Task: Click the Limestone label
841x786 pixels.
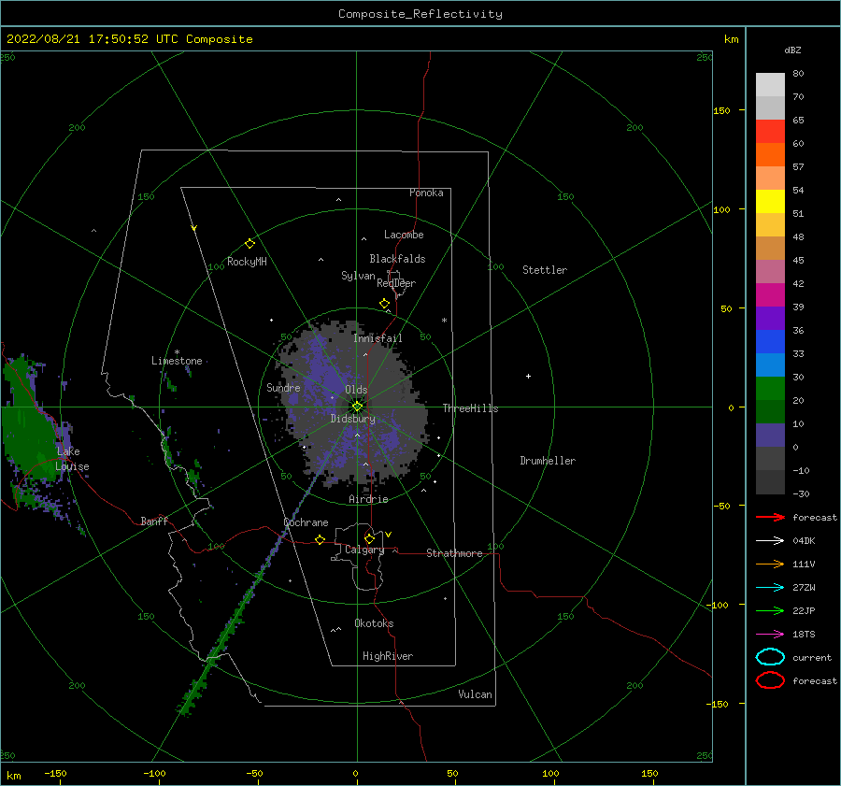Action: [x=177, y=361]
